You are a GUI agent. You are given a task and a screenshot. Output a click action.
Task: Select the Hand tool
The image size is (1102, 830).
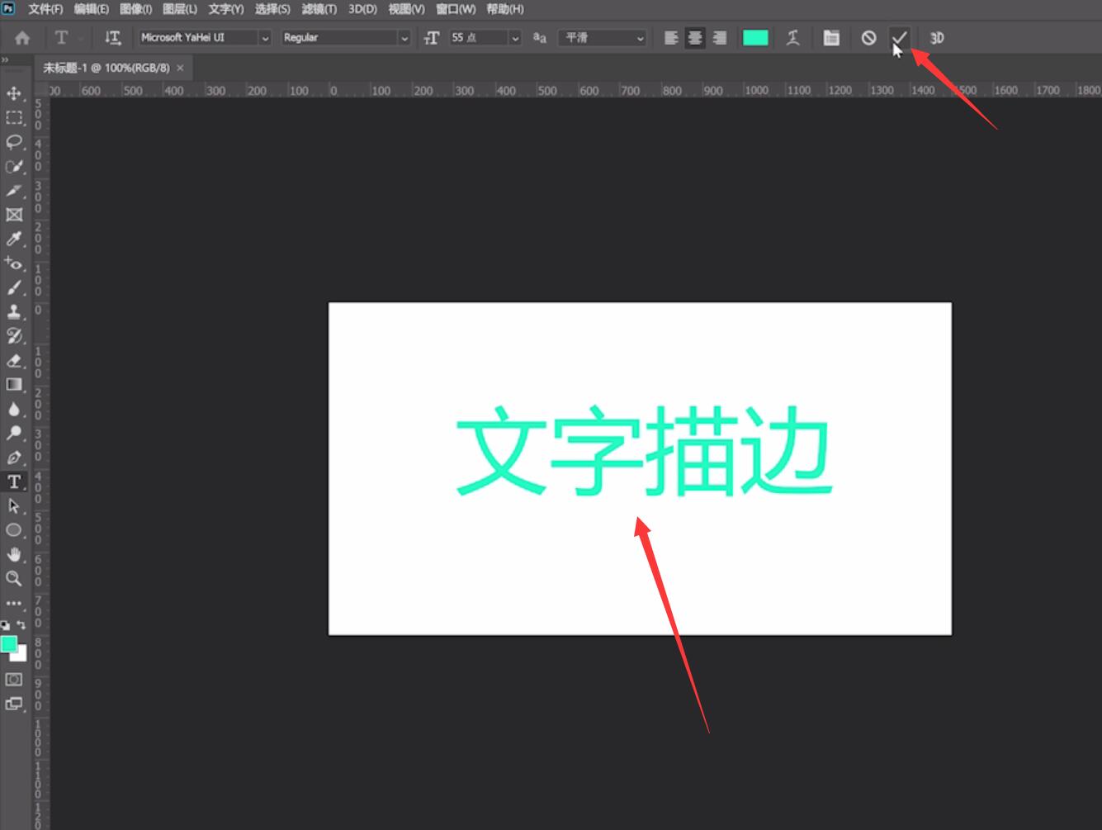point(14,554)
